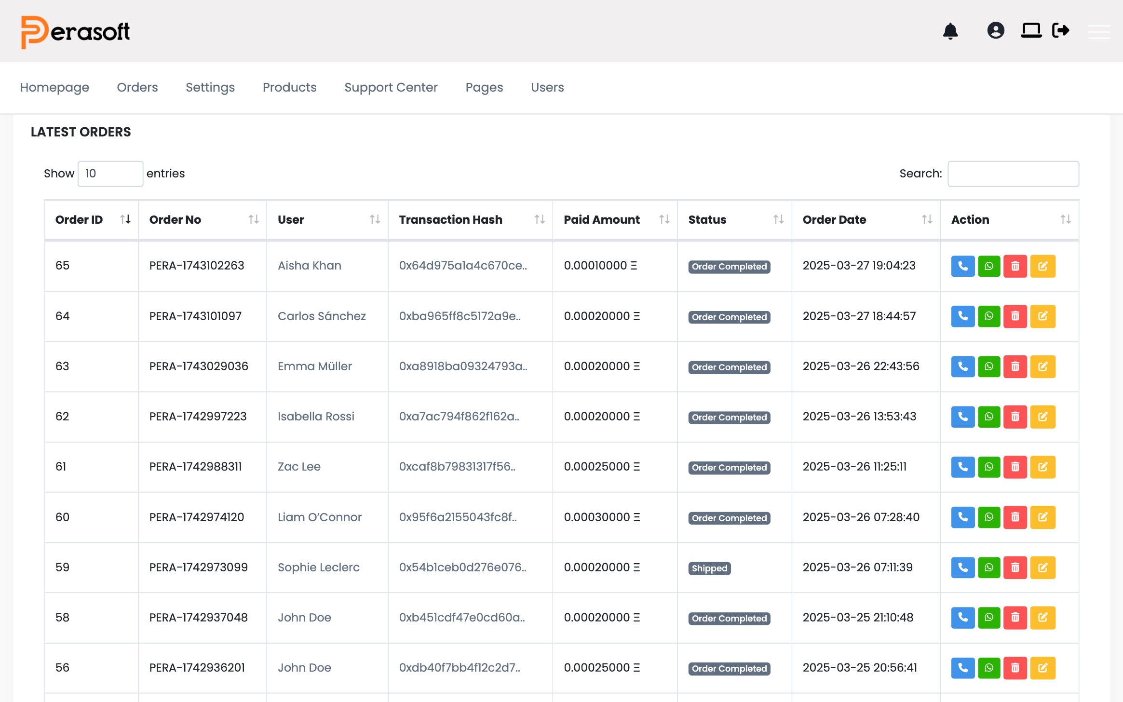Screen dimensions: 1123x702
Task: Click the Perasoft logo
Action: [75, 32]
